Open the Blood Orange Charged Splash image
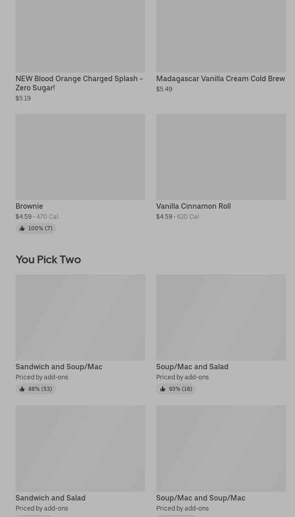Screen dimensions: 295x517 [x=80, y=36]
